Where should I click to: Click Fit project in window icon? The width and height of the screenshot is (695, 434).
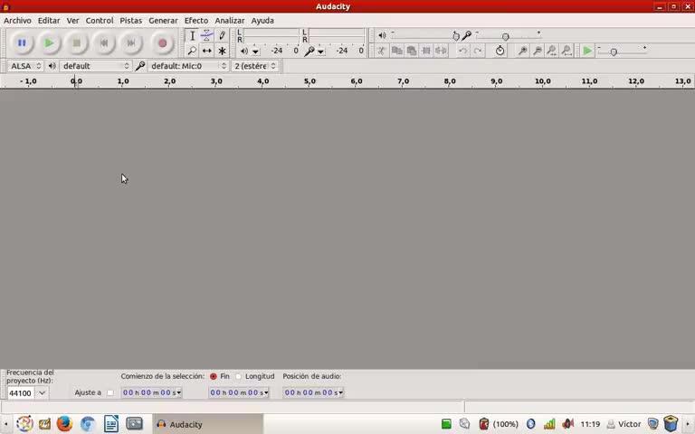[566, 51]
